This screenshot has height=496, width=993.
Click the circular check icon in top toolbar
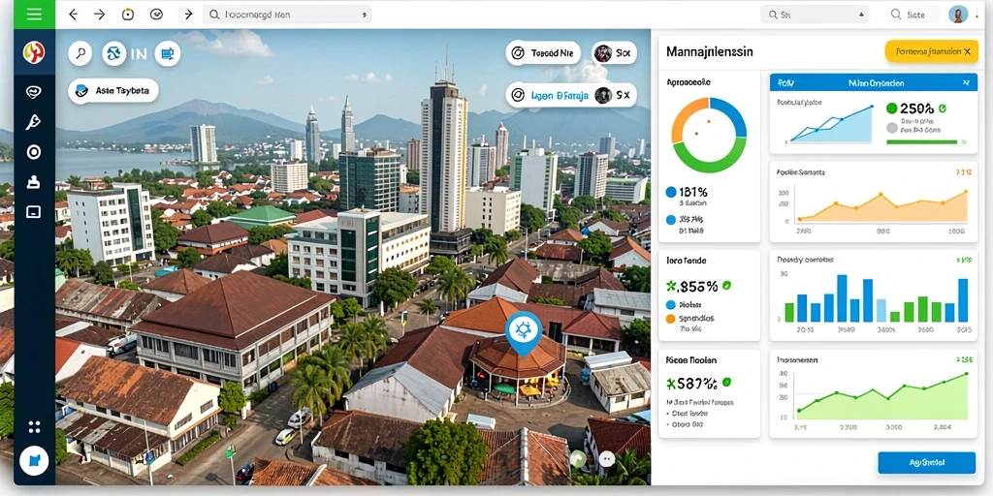pyautogui.click(x=156, y=14)
